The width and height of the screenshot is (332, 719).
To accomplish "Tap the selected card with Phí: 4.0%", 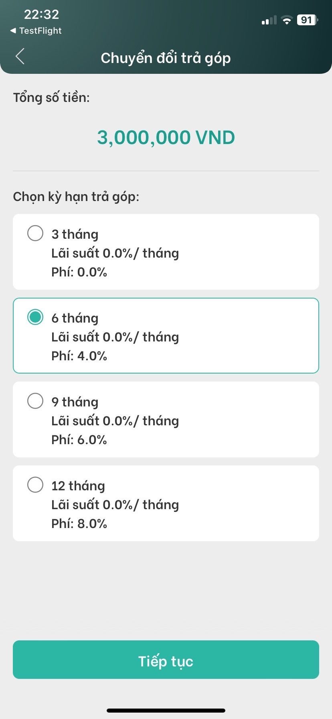I will point(166,336).
